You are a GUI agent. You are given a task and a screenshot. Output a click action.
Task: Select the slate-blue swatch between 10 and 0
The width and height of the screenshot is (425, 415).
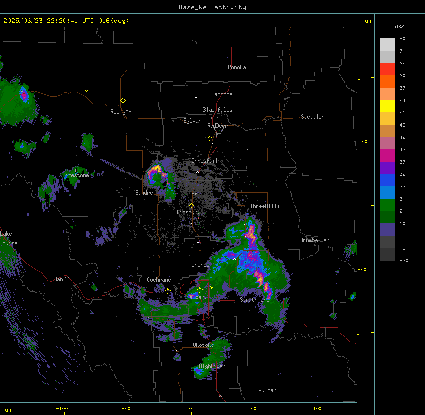tap(388, 230)
